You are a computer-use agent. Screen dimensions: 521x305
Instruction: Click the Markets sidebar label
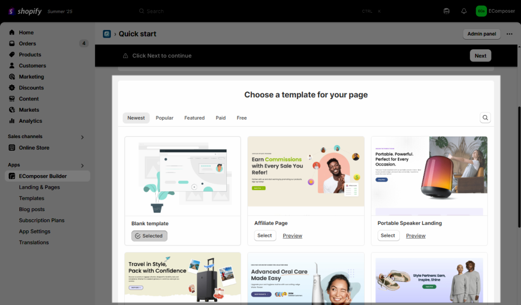coord(29,110)
